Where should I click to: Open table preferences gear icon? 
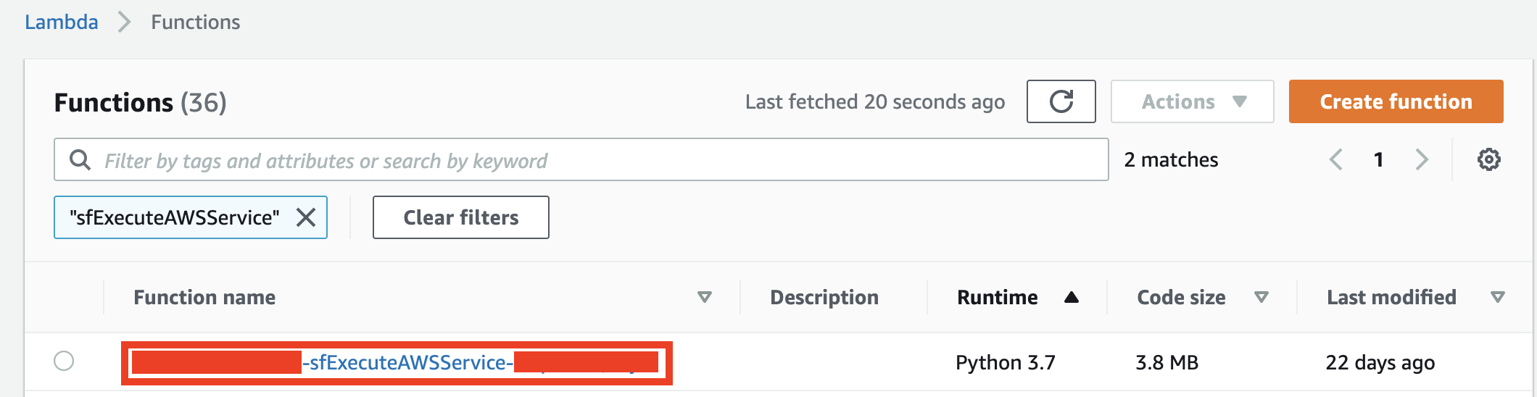pyautogui.click(x=1488, y=159)
